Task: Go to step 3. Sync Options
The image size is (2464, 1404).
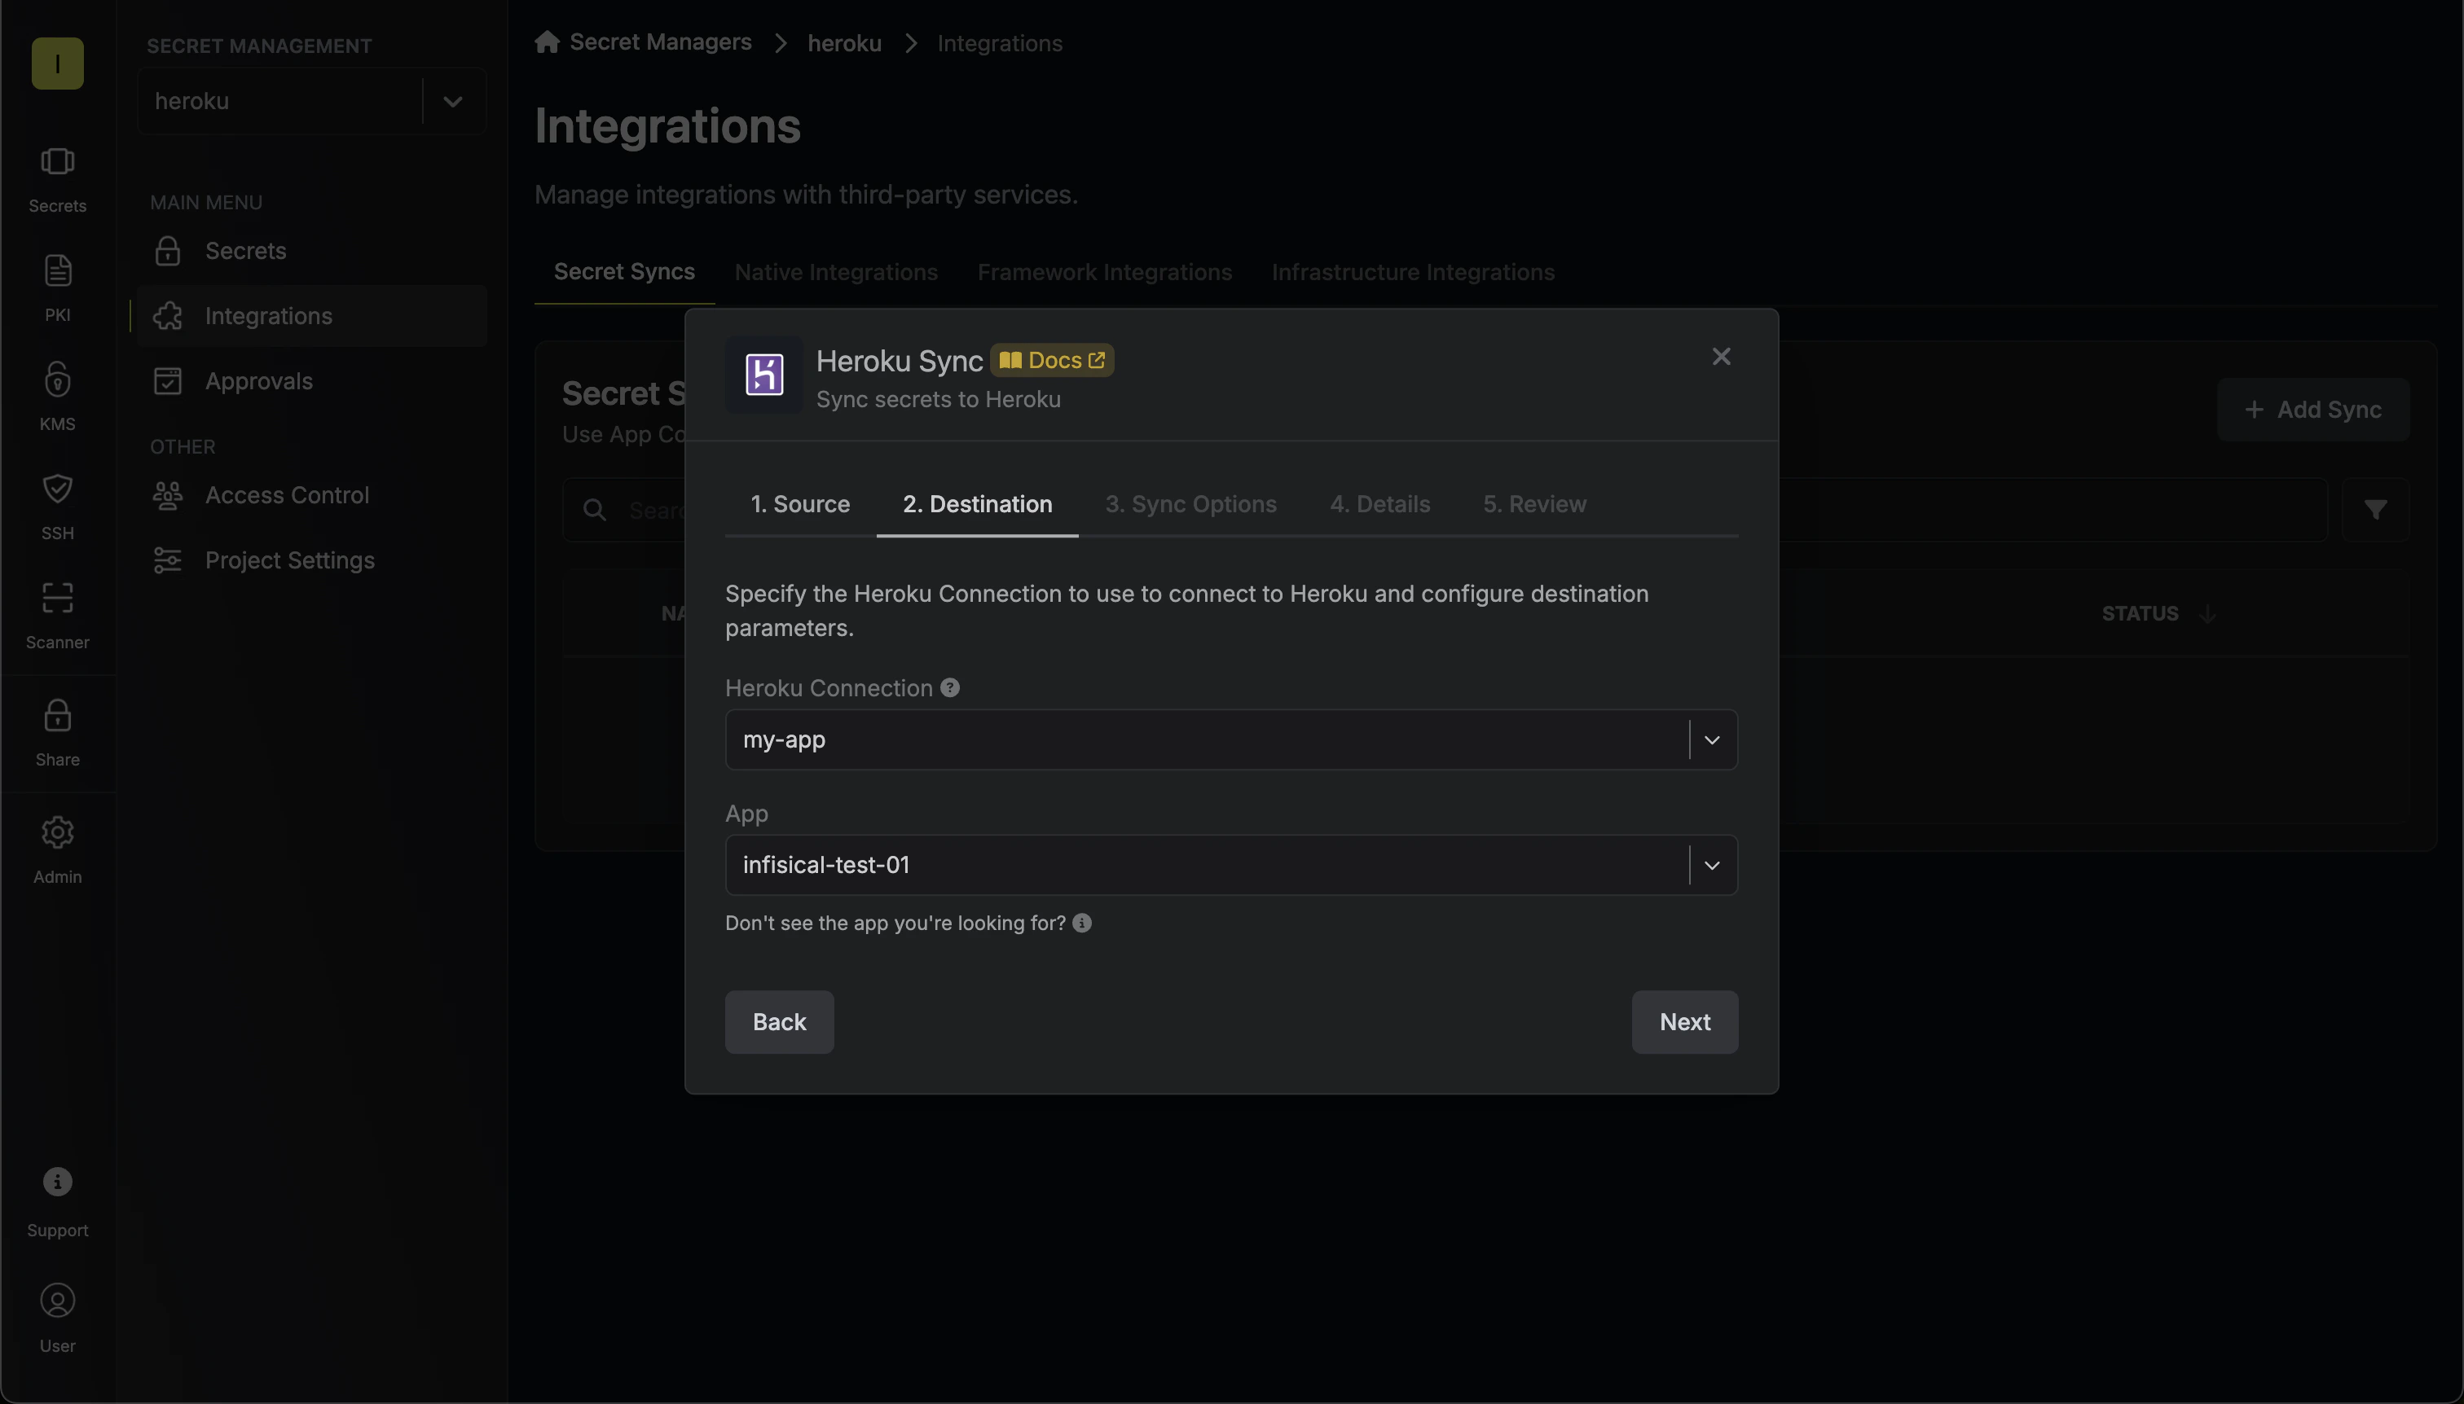Action: 1190,504
